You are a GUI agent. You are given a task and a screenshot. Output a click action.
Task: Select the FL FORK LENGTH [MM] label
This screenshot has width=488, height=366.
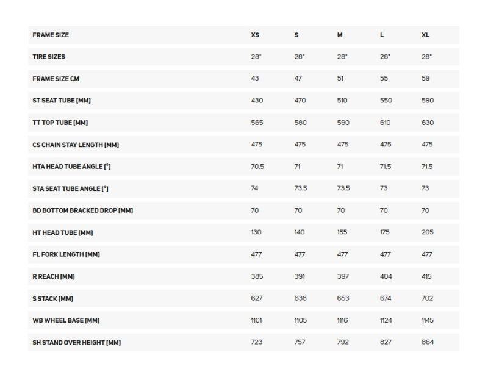(x=66, y=254)
